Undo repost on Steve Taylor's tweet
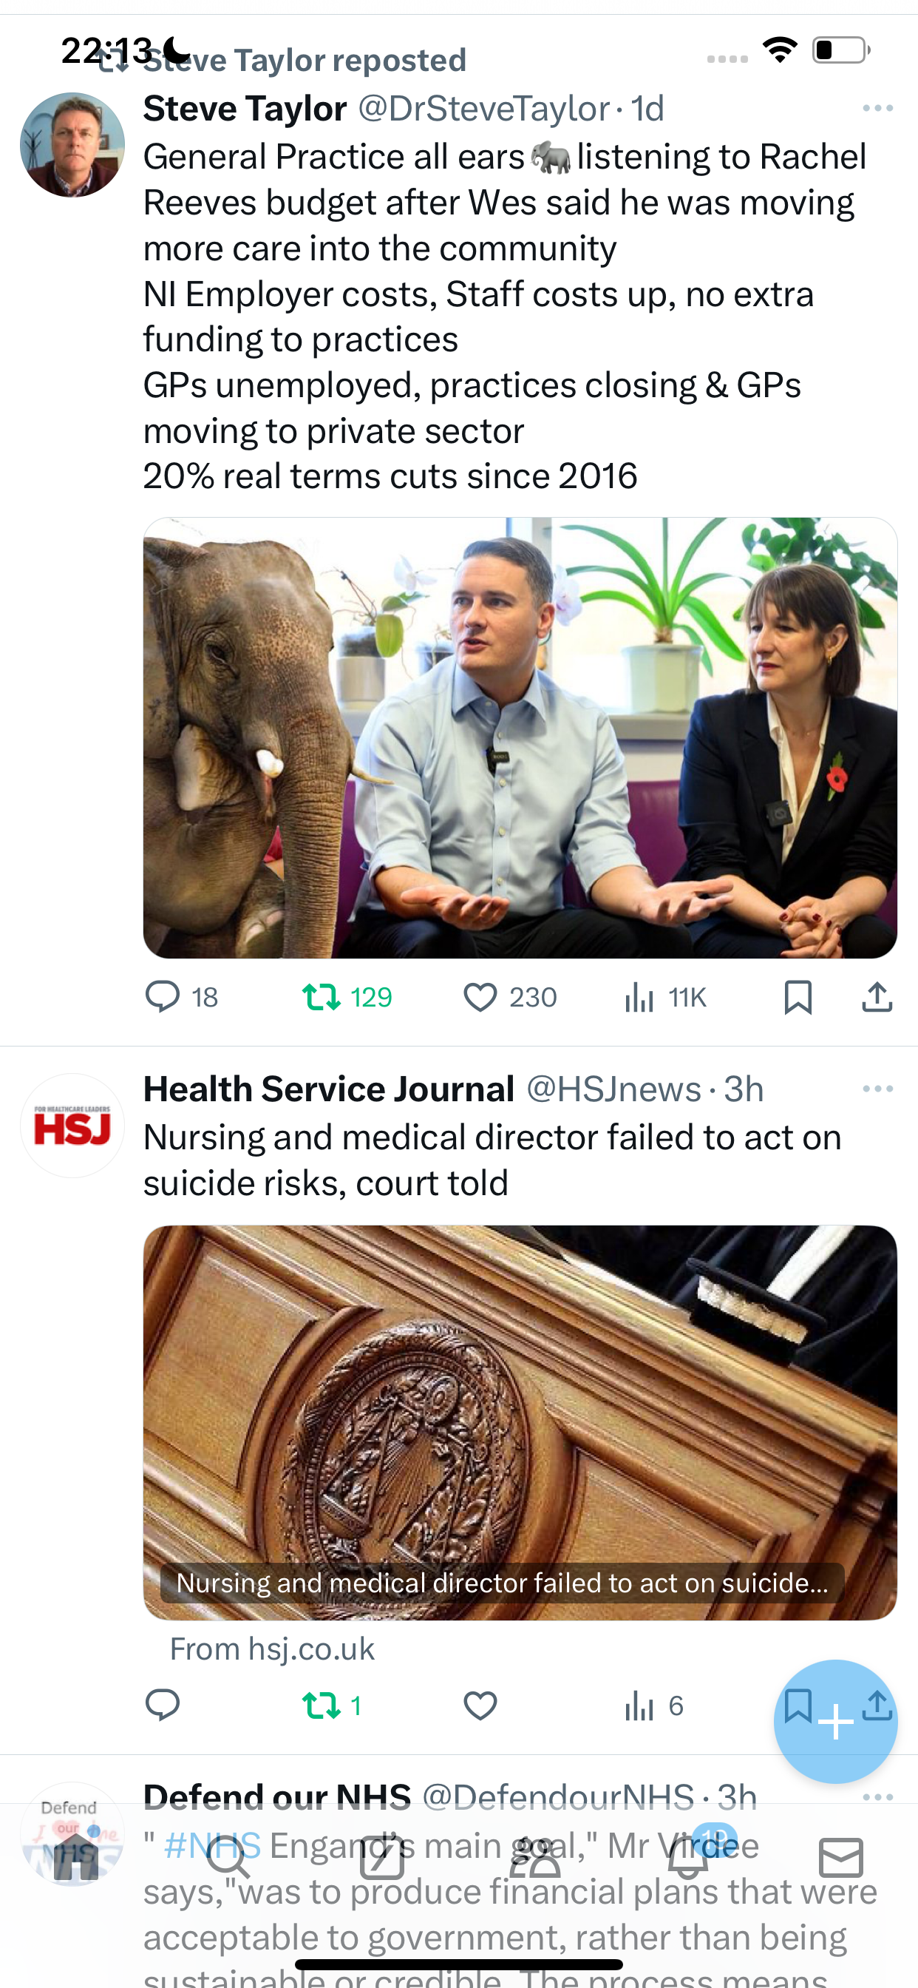The width and height of the screenshot is (918, 1988). pos(347,996)
